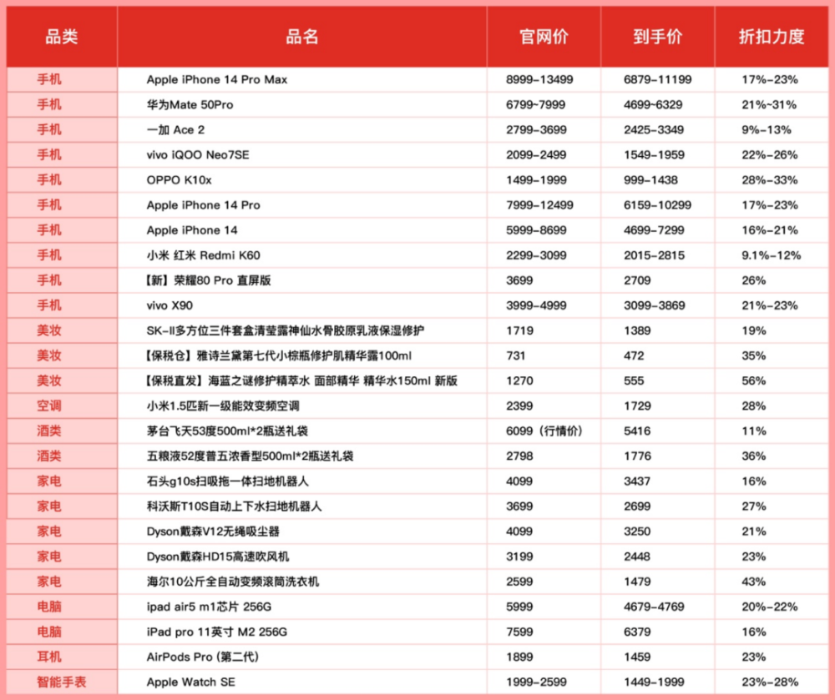
Task: Select final price 2699
Action: (637, 506)
